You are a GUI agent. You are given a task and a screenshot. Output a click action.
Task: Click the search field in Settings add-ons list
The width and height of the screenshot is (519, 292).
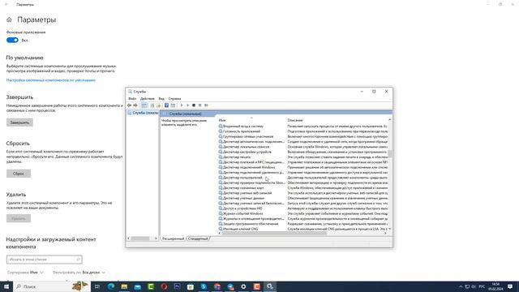click(x=44, y=260)
